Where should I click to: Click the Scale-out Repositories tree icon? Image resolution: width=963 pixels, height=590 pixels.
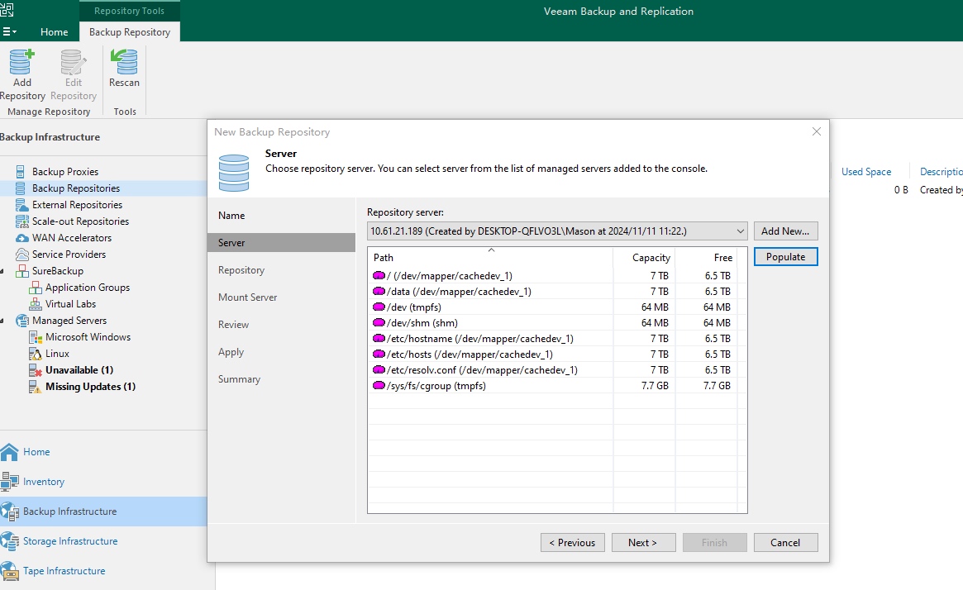pos(22,221)
